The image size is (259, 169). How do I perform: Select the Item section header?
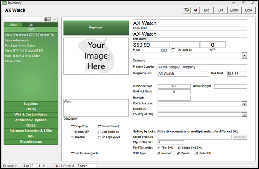click(x=31, y=29)
